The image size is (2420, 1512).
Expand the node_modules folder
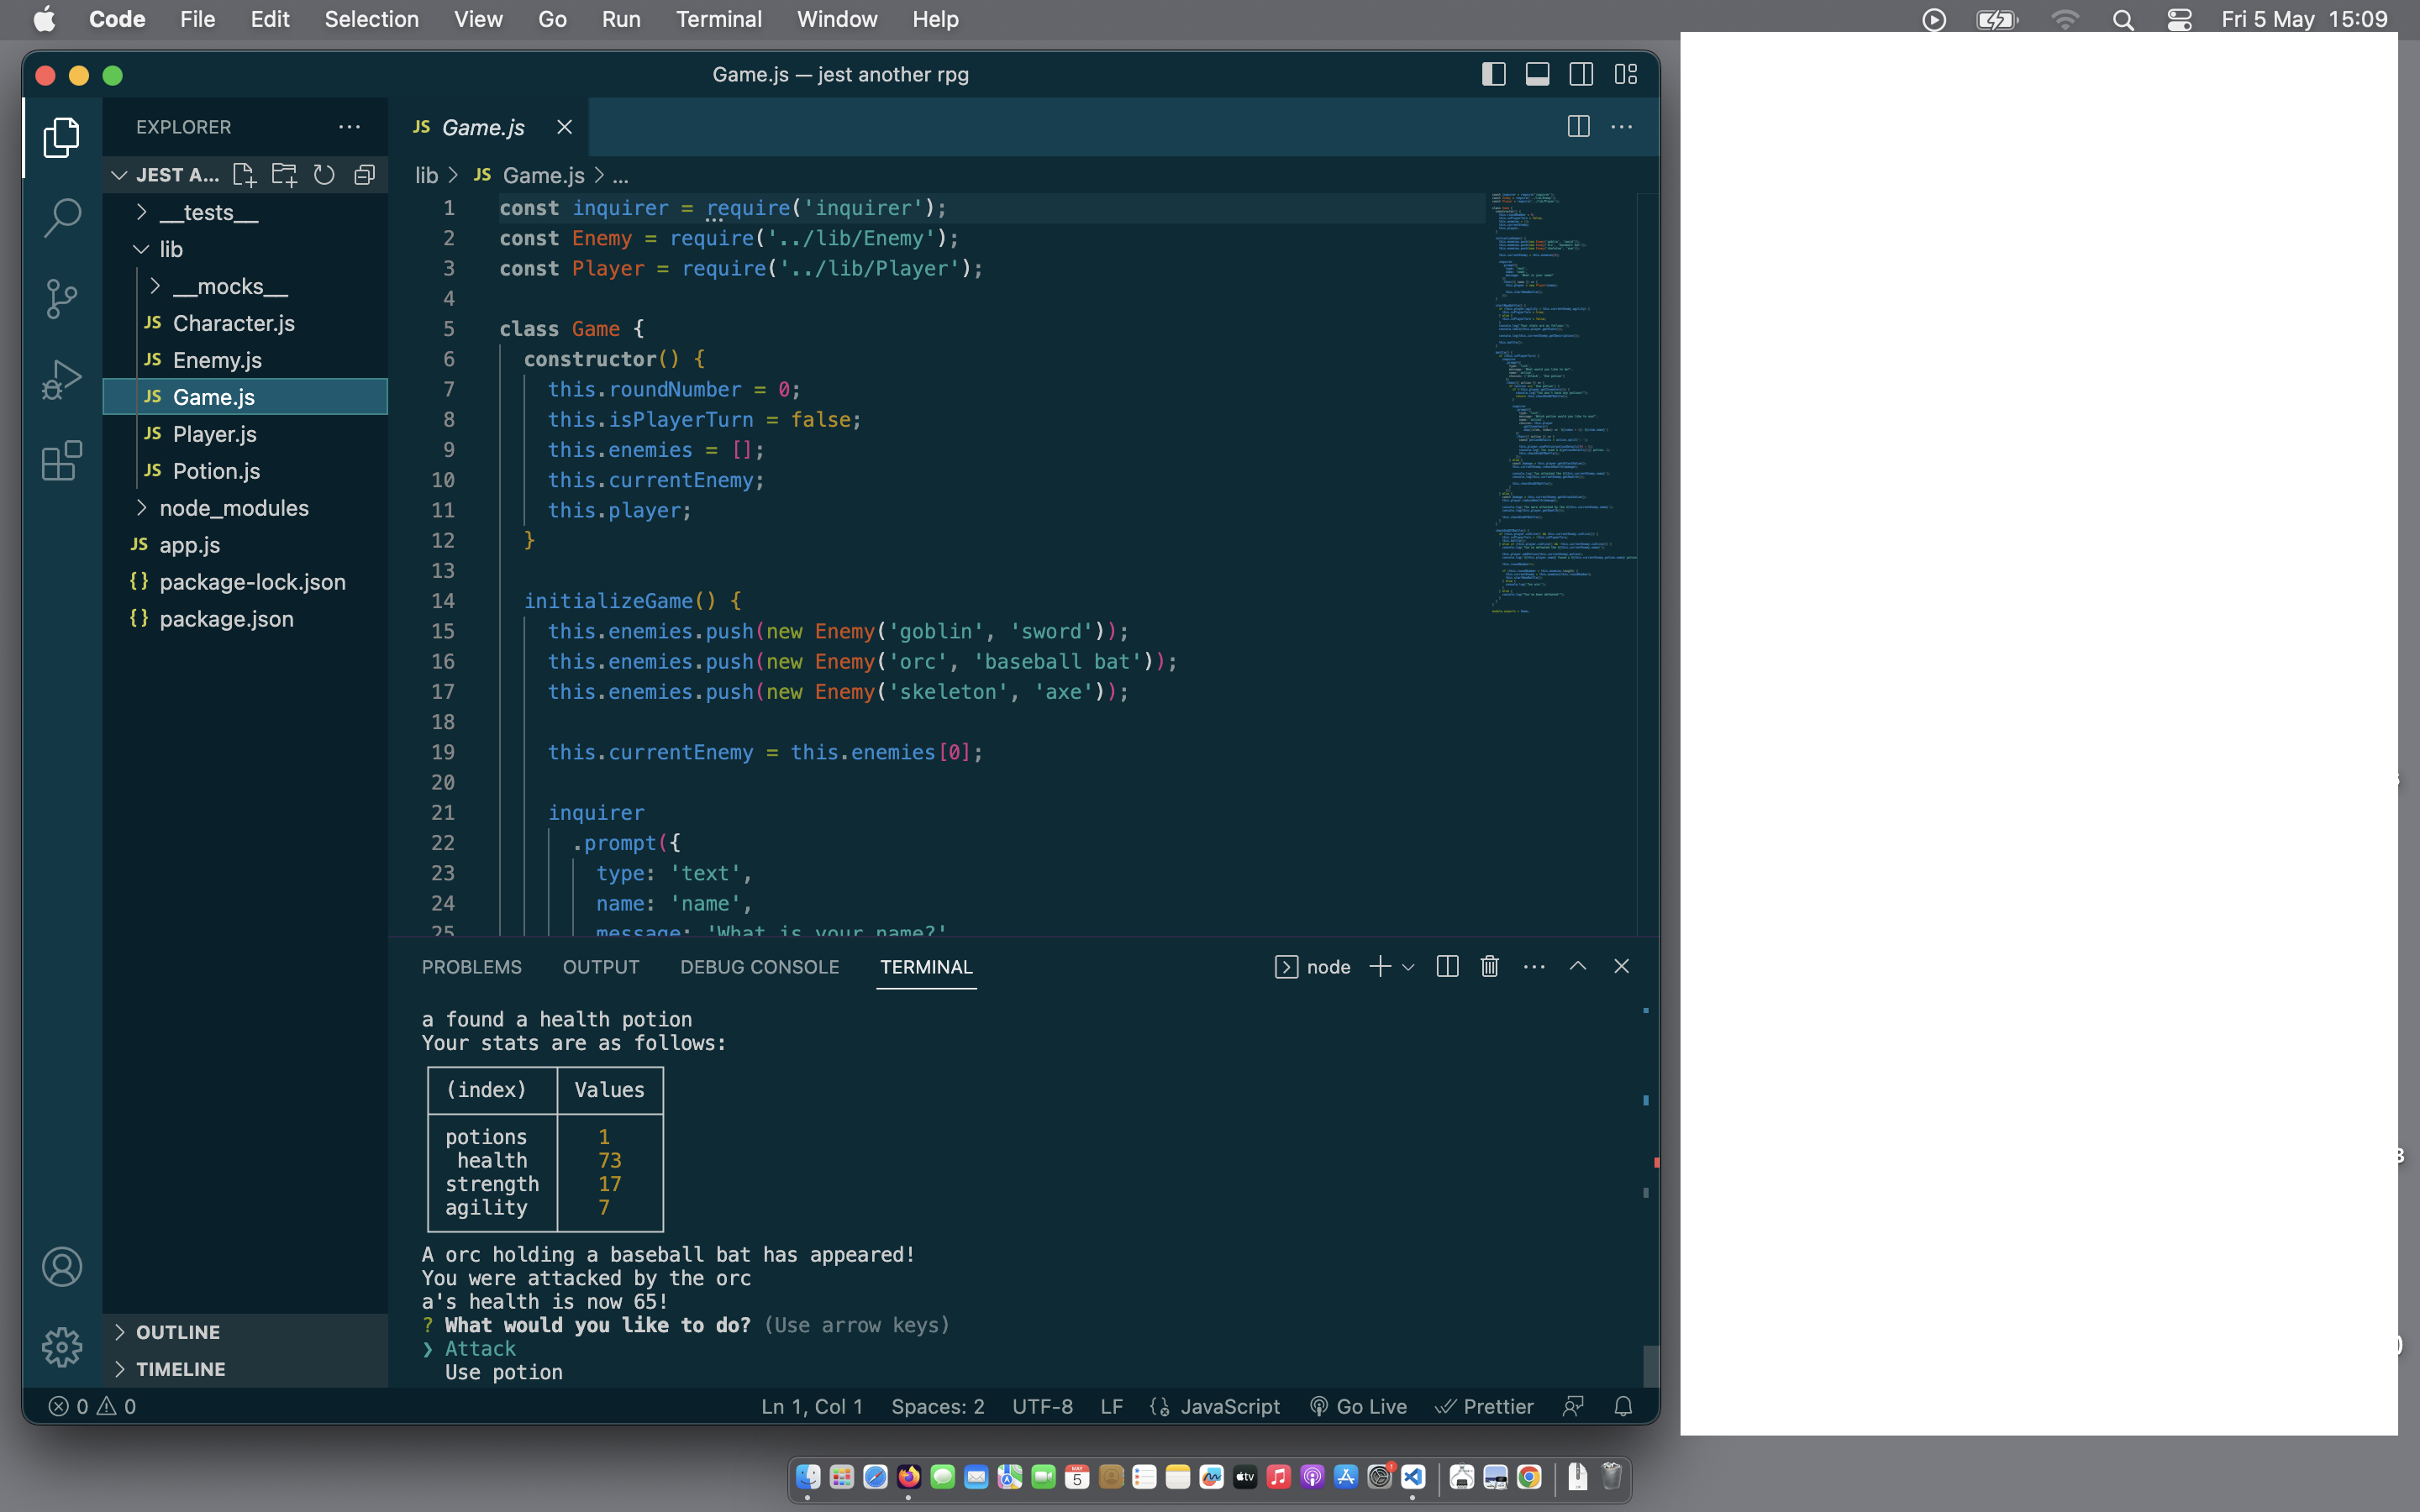(x=245, y=508)
